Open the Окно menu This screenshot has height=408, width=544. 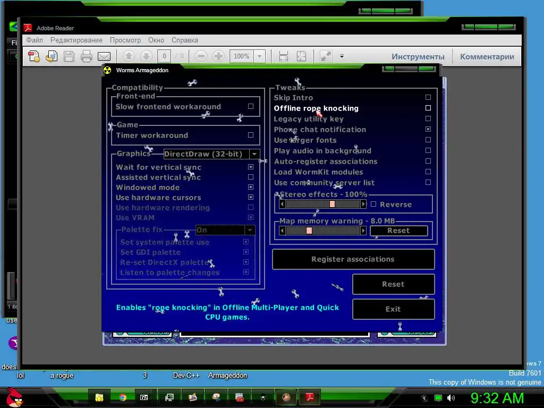[156, 40]
